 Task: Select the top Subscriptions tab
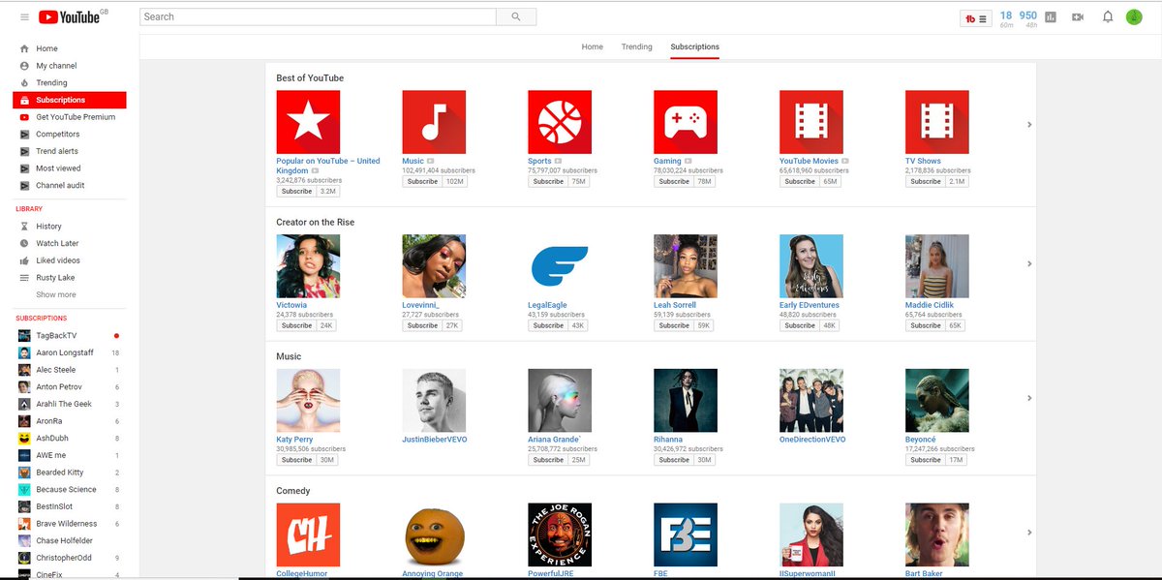pos(695,46)
